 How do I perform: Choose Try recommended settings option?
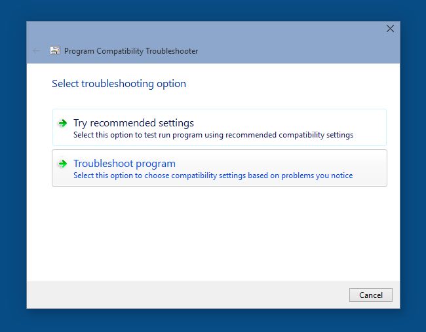pyautogui.click(x=220, y=127)
